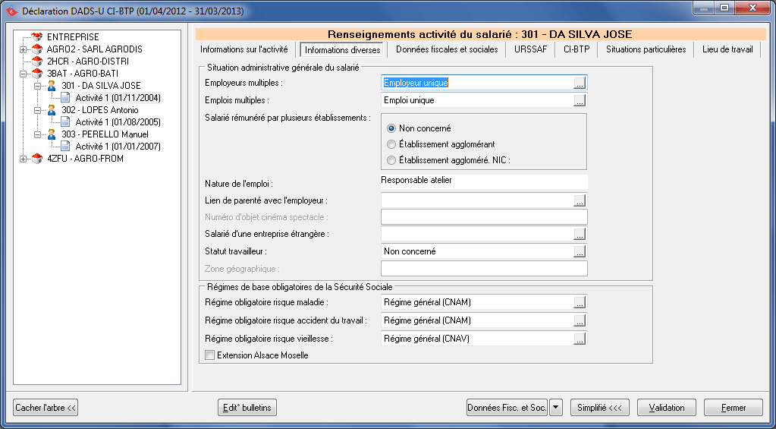Click the ENTREPRISE building icon in tree

pos(36,37)
